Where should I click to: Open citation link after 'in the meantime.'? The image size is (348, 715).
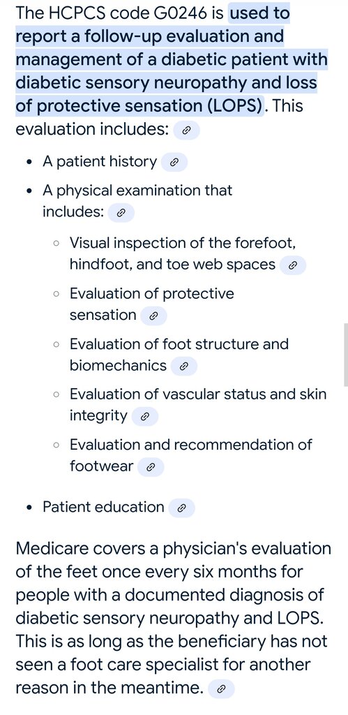click(x=221, y=689)
